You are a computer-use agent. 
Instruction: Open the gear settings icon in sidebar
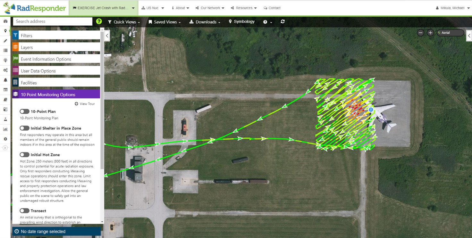[5, 139]
